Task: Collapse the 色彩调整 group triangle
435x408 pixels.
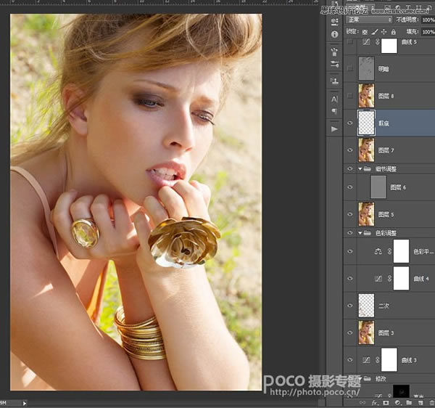Action: (360, 233)
